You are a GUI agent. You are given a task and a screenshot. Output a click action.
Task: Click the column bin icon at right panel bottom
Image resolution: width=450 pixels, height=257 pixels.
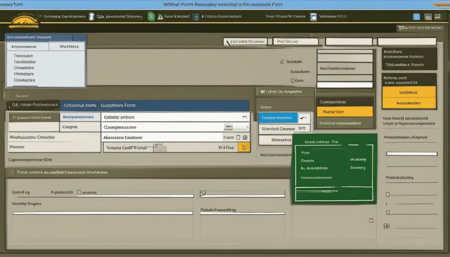[x=387, y=226]
